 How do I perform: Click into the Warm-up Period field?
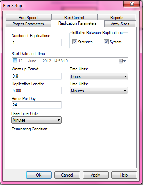(x=37, y=76)
